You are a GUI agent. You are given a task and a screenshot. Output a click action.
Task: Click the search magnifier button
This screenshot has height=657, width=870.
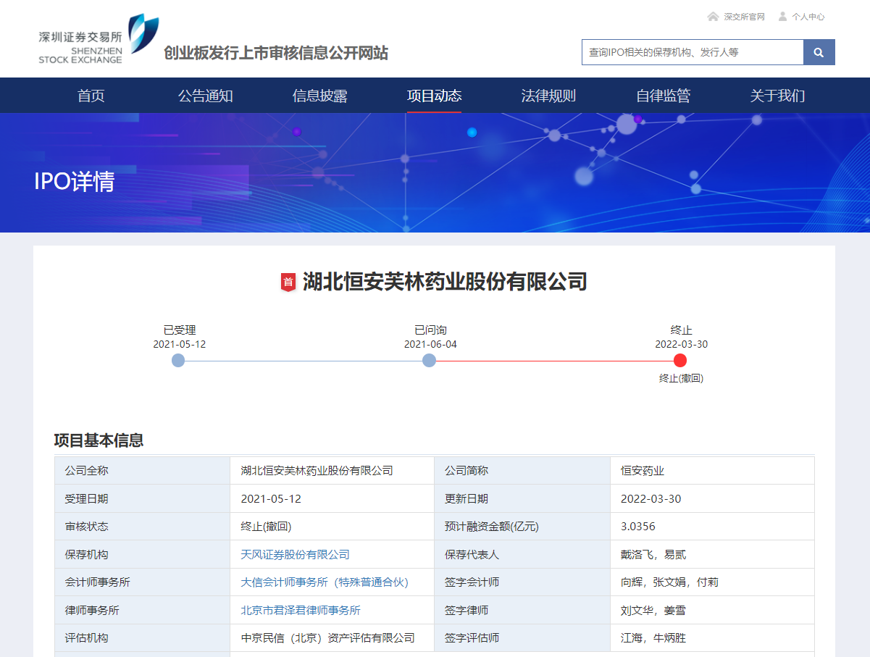819,52
